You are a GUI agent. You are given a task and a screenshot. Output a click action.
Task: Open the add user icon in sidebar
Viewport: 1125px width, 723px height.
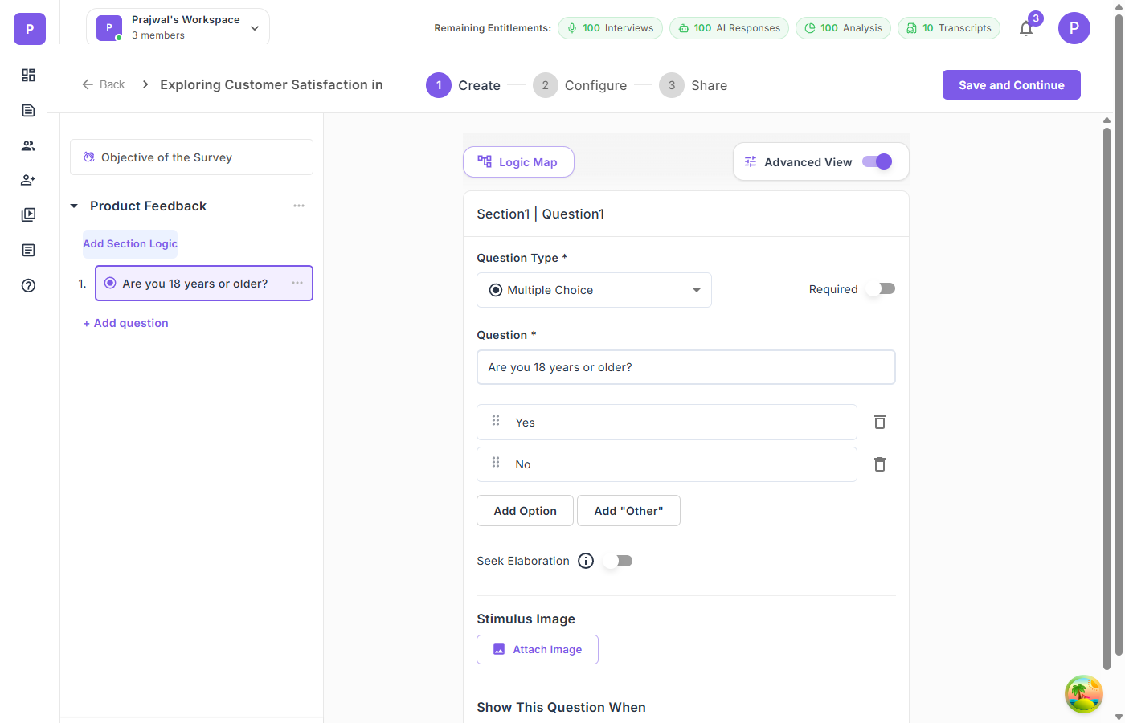[x=28, y=180]
